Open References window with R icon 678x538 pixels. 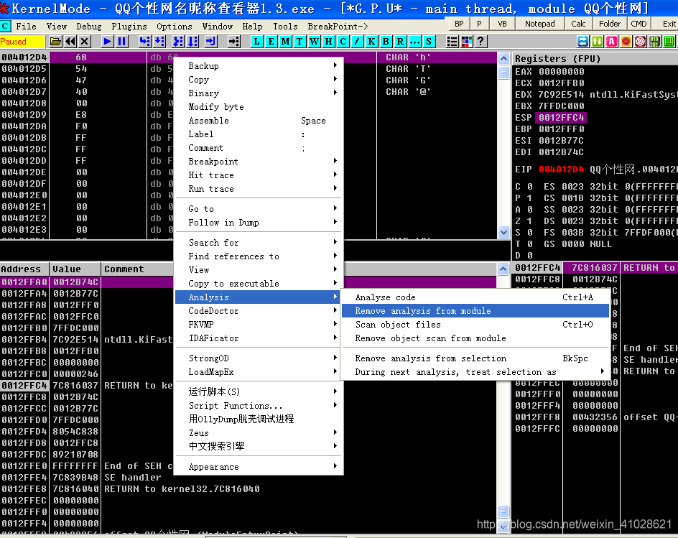coord(400,42)
